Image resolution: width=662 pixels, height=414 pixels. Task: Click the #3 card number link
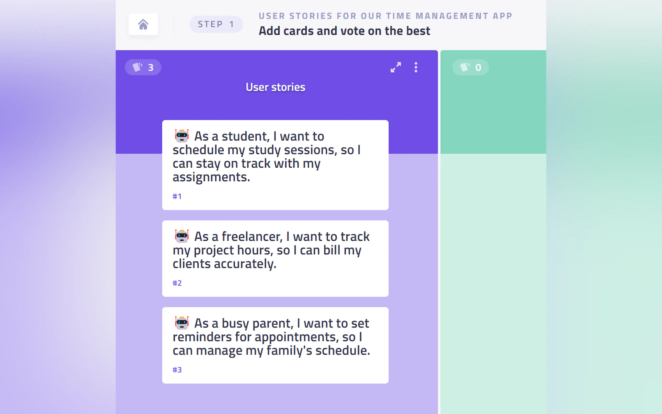click(177, 370)
